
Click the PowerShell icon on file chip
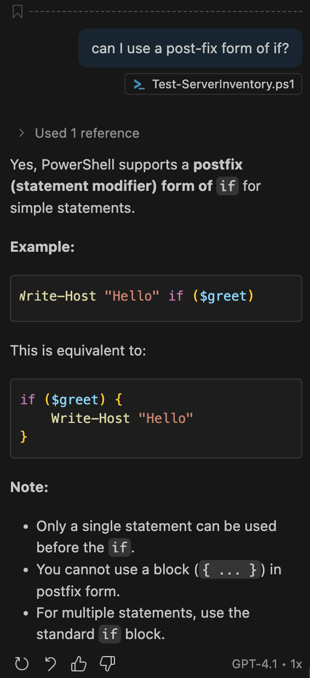point(140,84)
